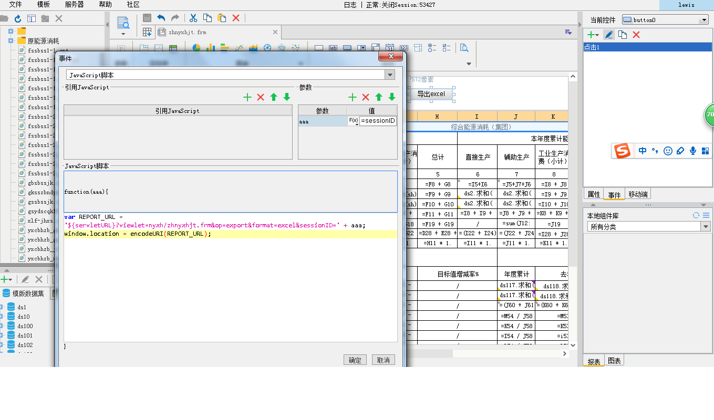714x420 pixels.
Task: Open the F(x) value type dropdown
Action: pyautogui.click(x=354, y=121)
